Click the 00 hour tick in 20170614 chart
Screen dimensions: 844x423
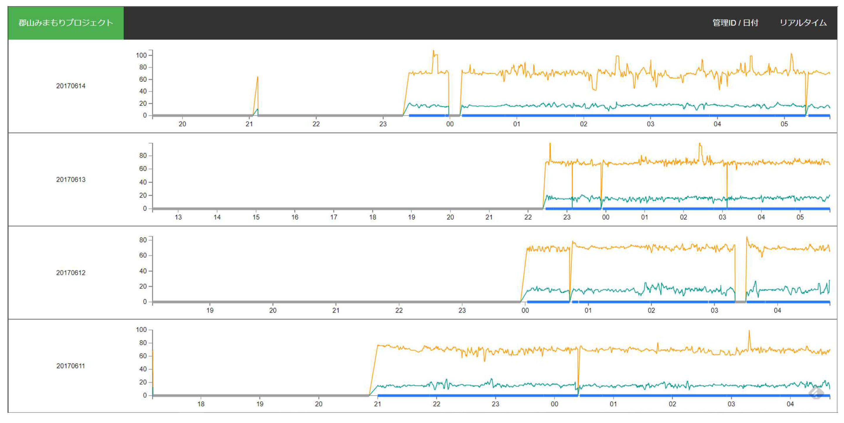(x=450, y=124)
